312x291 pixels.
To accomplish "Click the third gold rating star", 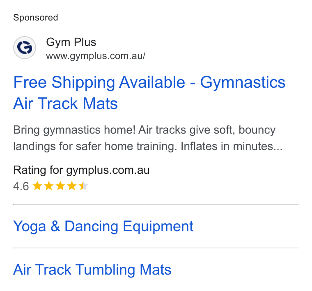I will [60, 186].
